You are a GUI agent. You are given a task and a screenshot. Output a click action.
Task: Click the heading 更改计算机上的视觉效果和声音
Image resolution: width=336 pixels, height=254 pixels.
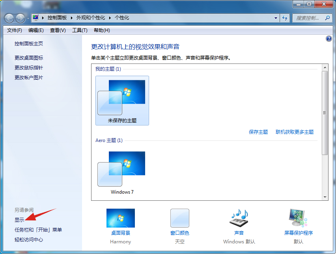point(135,47)
